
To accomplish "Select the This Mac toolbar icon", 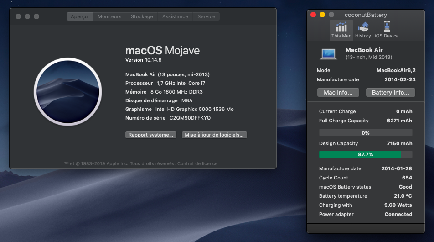I will point(341,30).
